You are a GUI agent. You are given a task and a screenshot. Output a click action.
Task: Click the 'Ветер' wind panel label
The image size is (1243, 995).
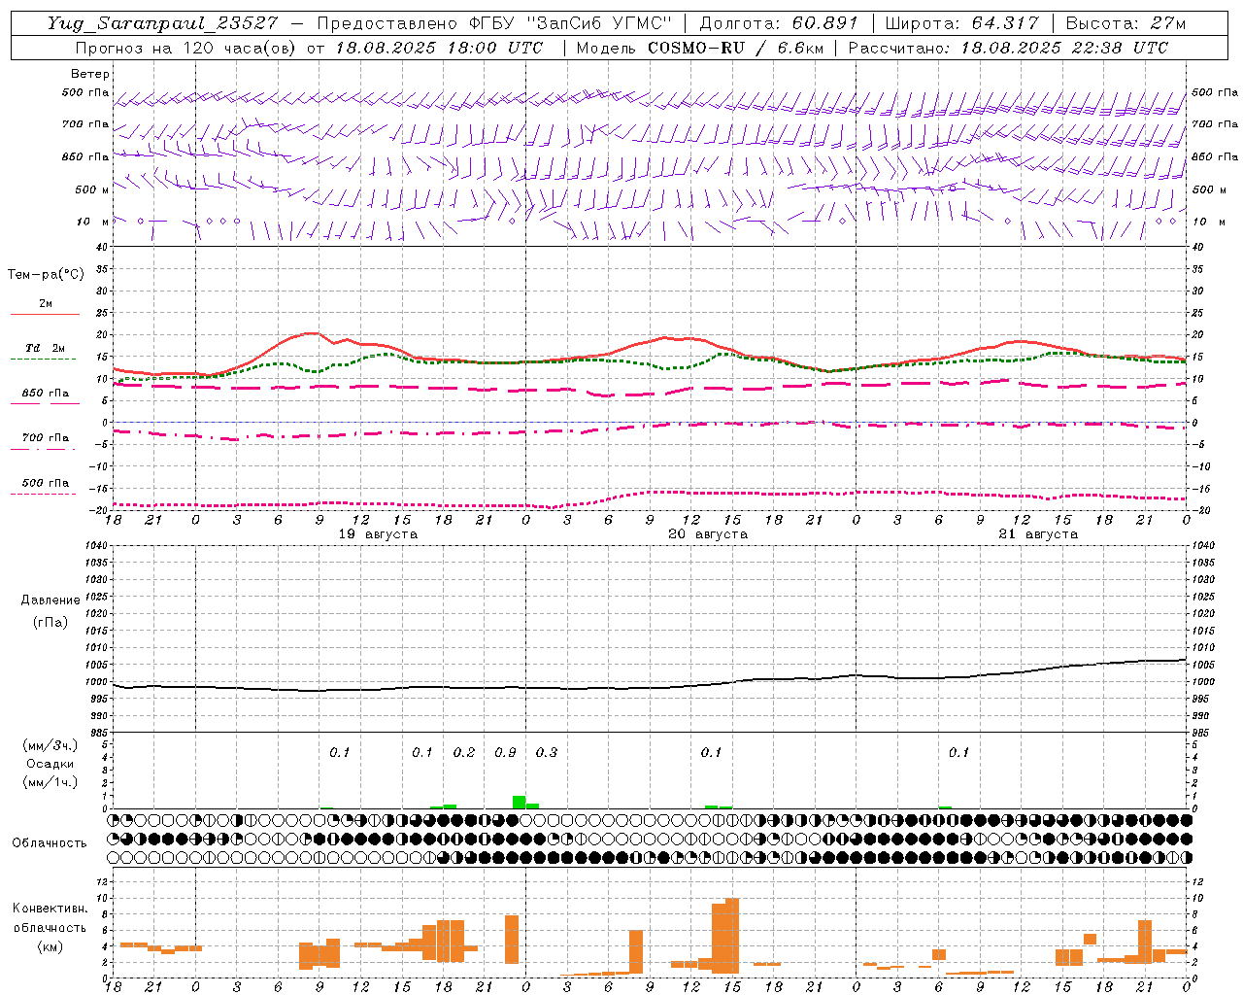(90, 74)
